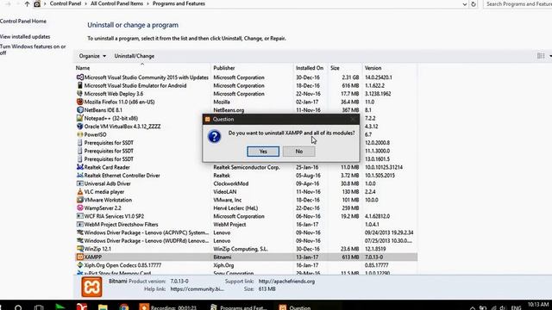The height and width of the screenshot is (310, 552).
Task: Click the Notepad++ program icon
Action: point(80,118)
